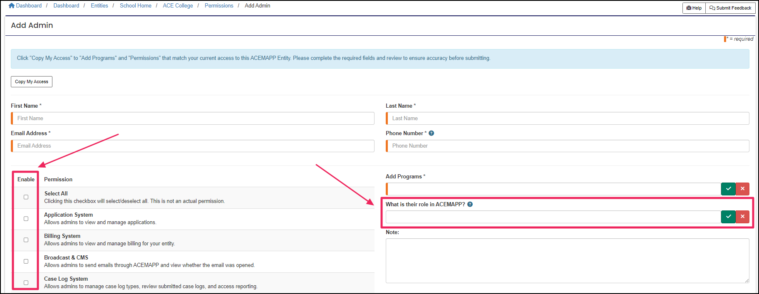This screenshot has height=294, width=759.
Task: Click the Enable column header
Action: click(26, 180)
